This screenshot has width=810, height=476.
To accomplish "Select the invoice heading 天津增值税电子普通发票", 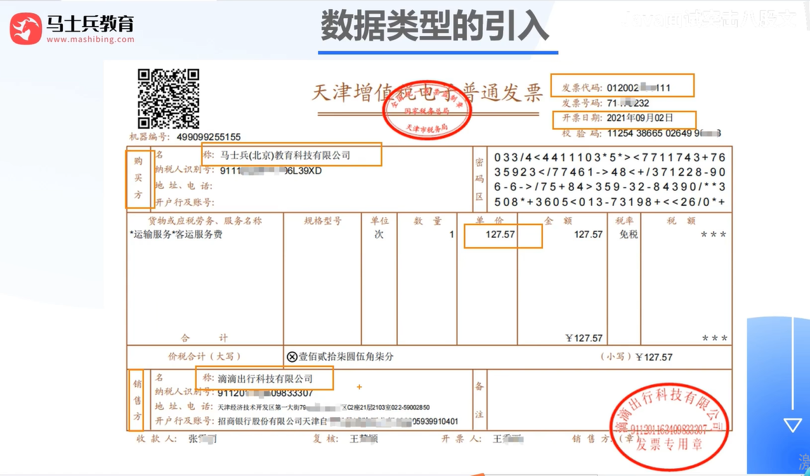I will pos(427,93).
